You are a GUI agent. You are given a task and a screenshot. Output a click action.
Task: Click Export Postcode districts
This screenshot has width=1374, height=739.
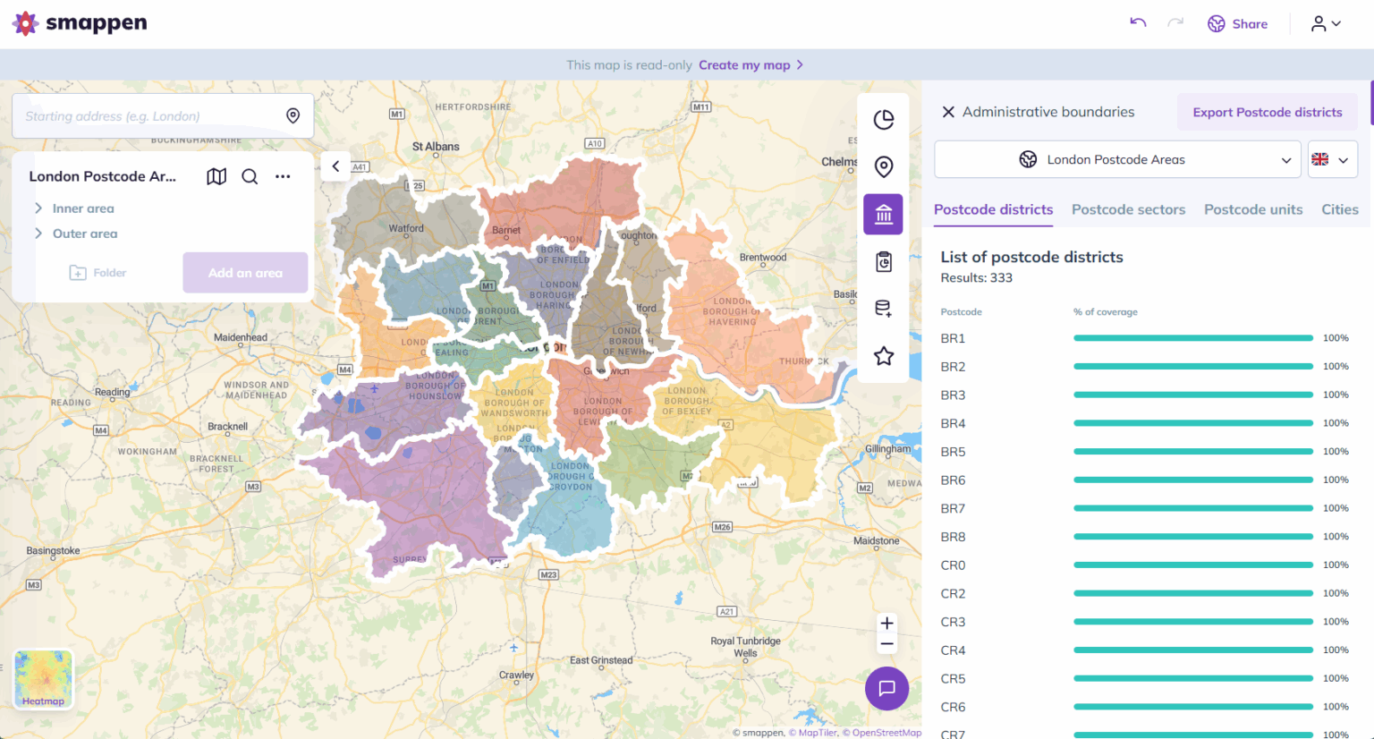[x=1267, y=112]
